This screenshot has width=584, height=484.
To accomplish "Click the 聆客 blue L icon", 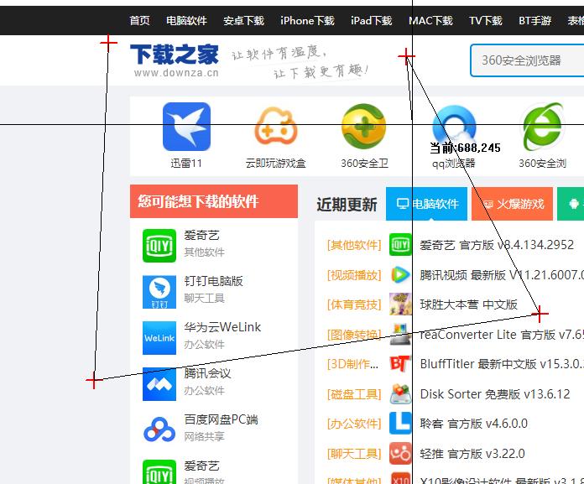I will tap(400, 424).
